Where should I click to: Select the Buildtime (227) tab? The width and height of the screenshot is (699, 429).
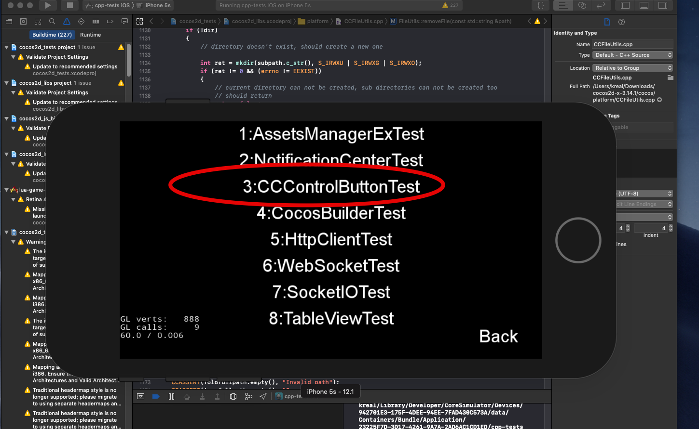point(52,35)
